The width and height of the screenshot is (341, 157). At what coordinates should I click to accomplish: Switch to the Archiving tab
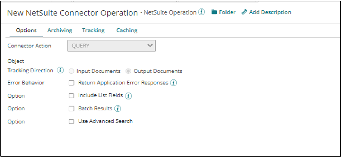pyautogui.click(x=60, y=30)
